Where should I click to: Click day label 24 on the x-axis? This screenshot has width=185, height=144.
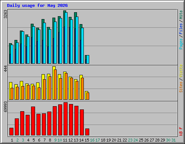[135, 140]
